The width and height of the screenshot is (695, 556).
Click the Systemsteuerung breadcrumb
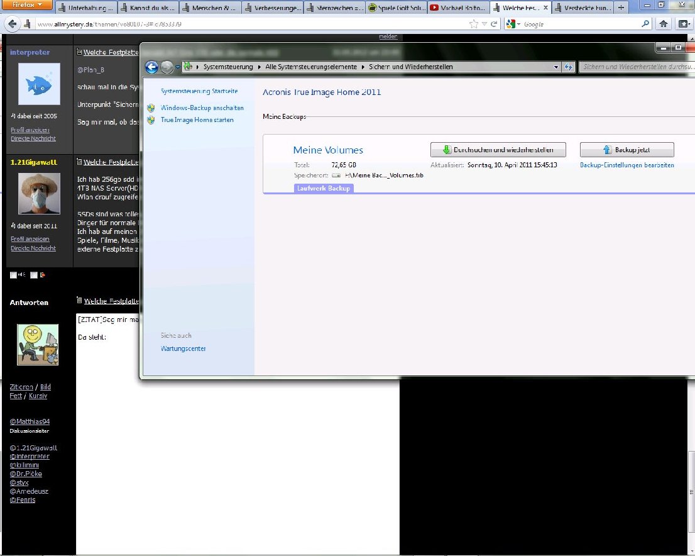(228, 67)
